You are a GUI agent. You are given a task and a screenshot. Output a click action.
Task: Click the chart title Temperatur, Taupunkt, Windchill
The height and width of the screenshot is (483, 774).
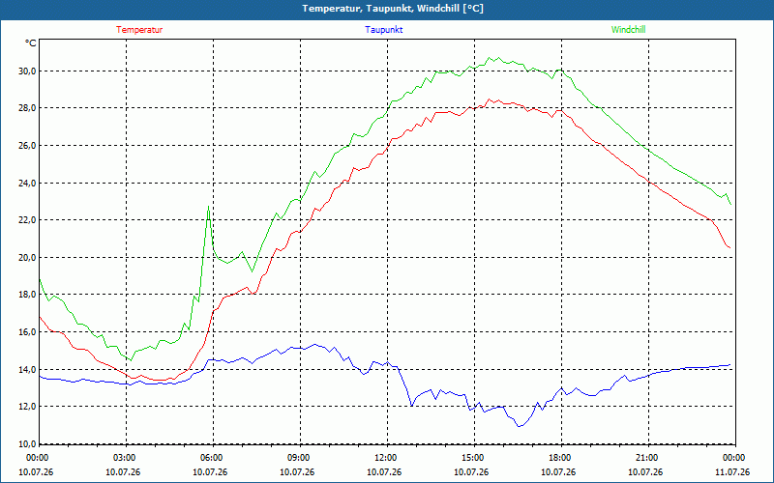coord(393,9)
